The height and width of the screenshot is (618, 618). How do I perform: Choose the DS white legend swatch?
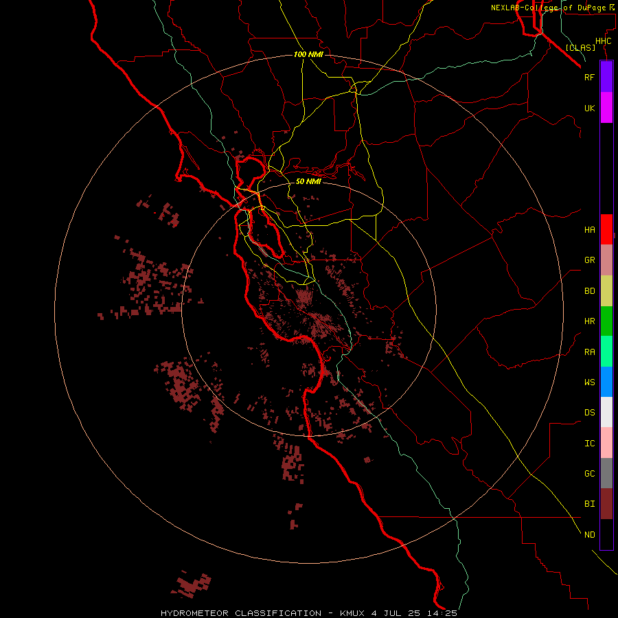click(x=606, y=412)
